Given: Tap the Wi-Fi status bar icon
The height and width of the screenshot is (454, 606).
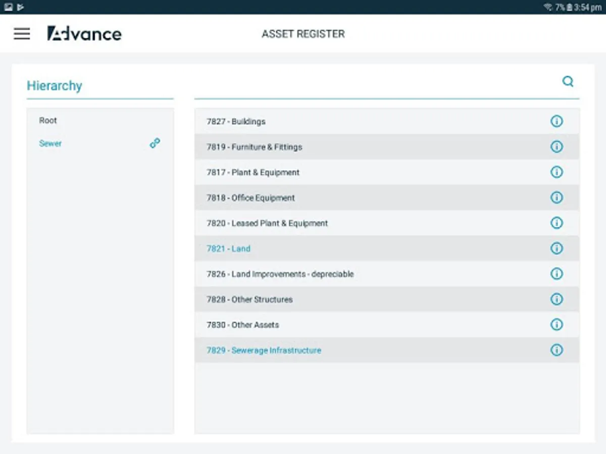Looking at the screenshot, I should [548, 8].
